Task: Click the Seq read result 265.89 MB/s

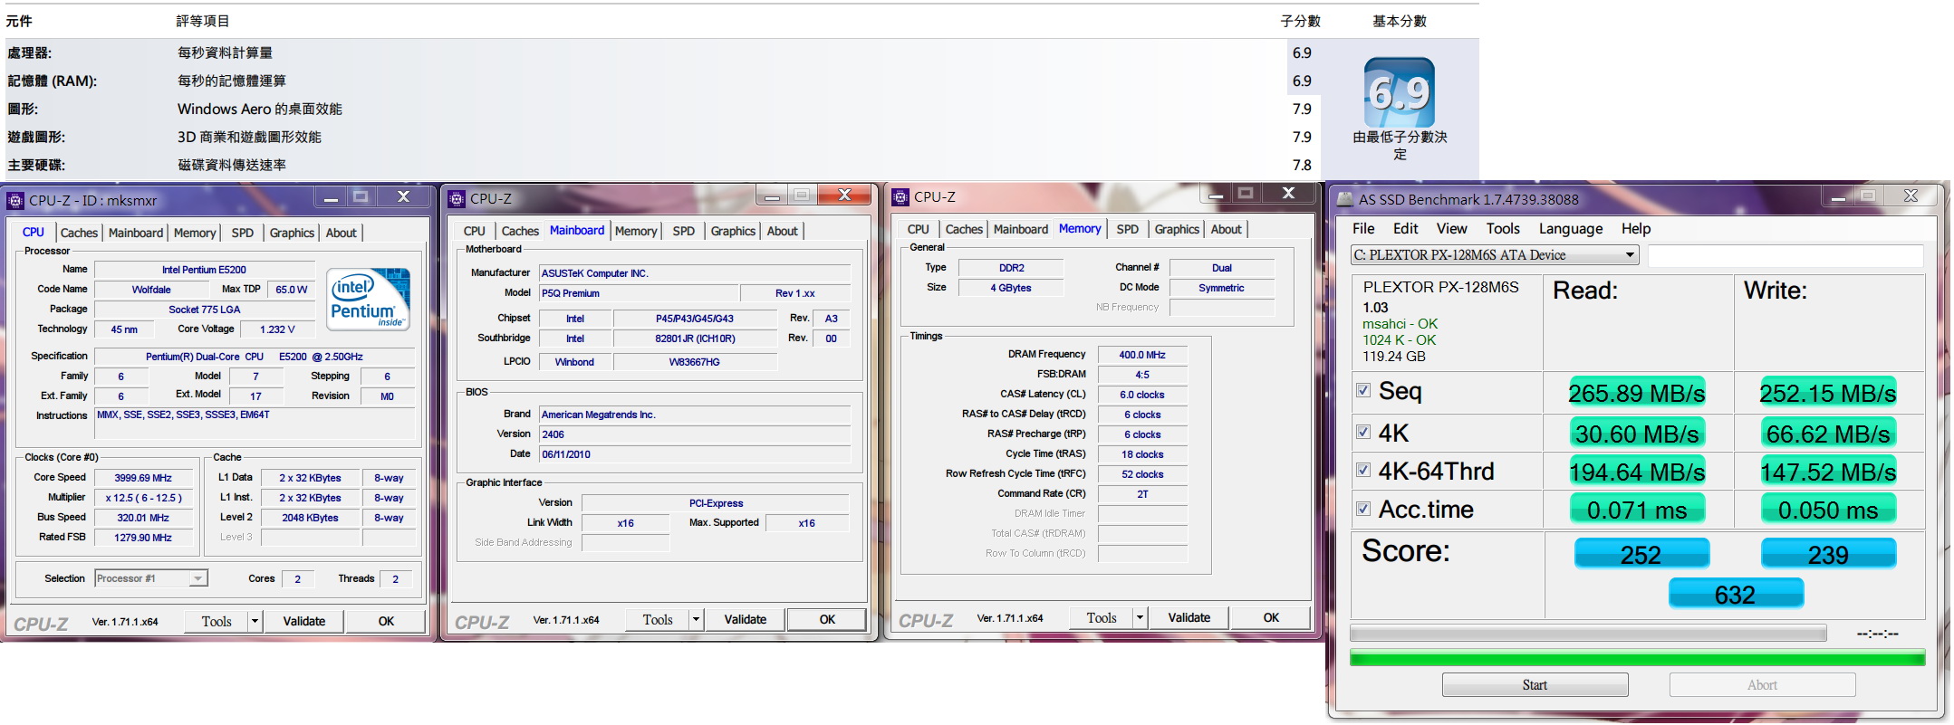Action: pos(1637,393)
